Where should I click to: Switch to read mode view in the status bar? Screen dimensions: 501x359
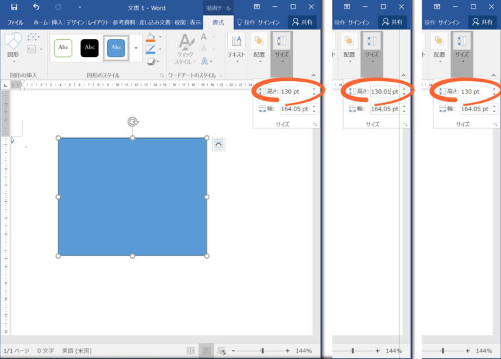[x=190, y=351]
